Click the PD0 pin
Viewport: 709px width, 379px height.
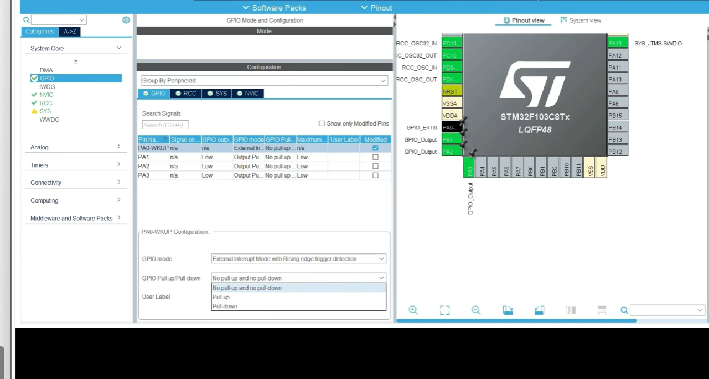[x=452, y=68]
